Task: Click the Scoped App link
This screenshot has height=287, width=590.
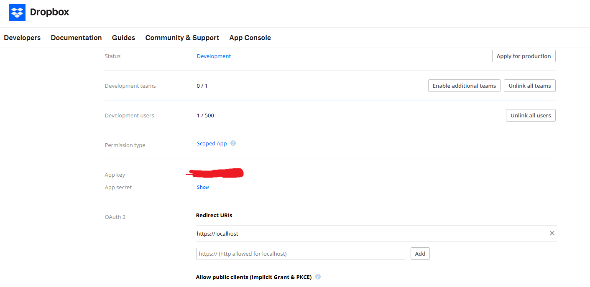Action: pos(212,144)
